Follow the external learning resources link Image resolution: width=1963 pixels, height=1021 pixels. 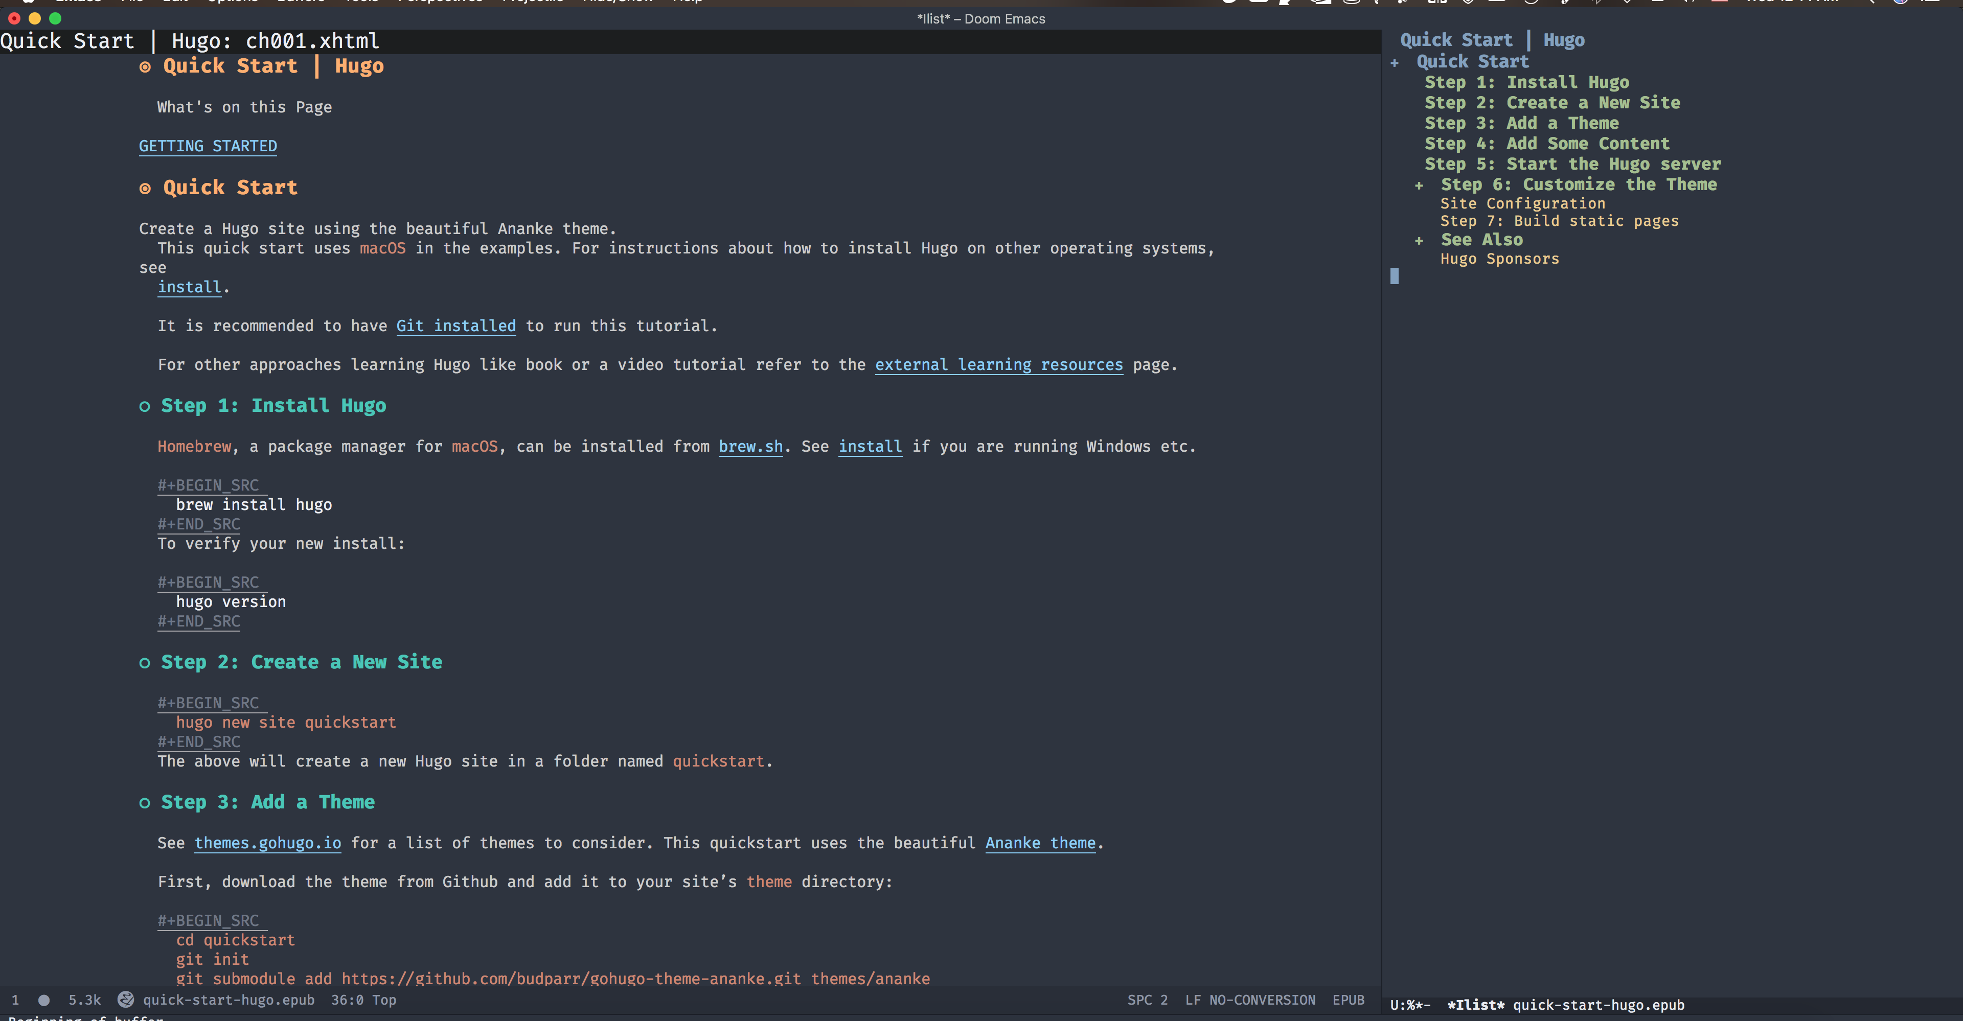(998, 365)
